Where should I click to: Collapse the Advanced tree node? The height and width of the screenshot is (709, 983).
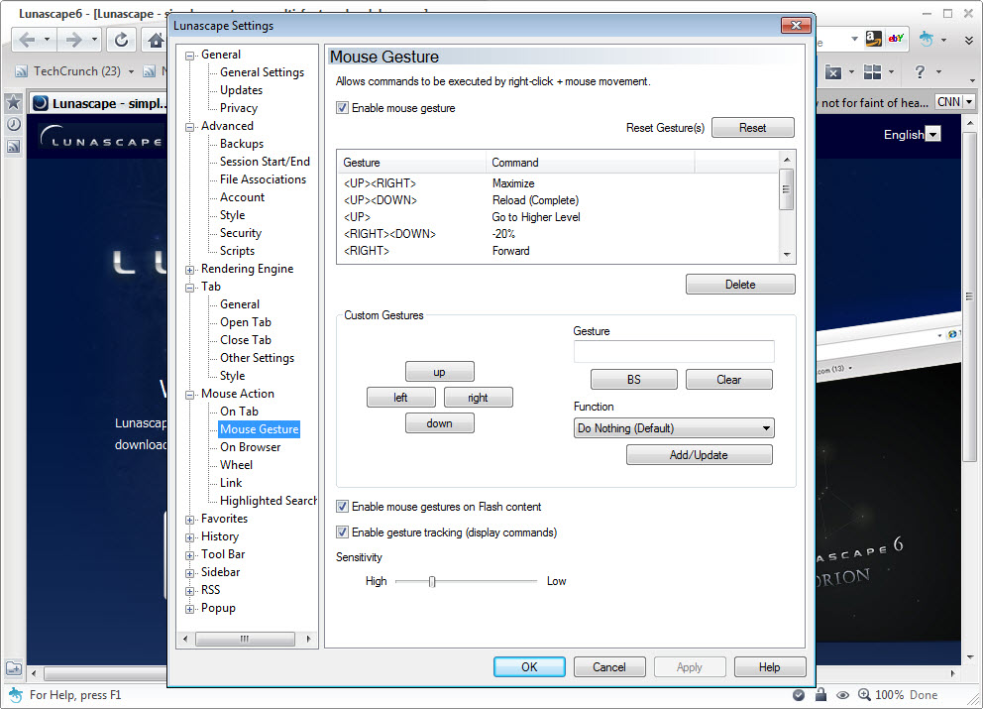point(189,127)
